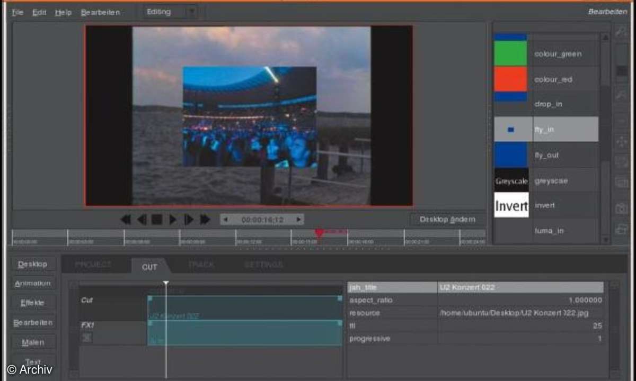Viewport: 636px width, 381px height.
Task: Click the Greyscale effect thumbnail
Action: (x=511, y=180)
